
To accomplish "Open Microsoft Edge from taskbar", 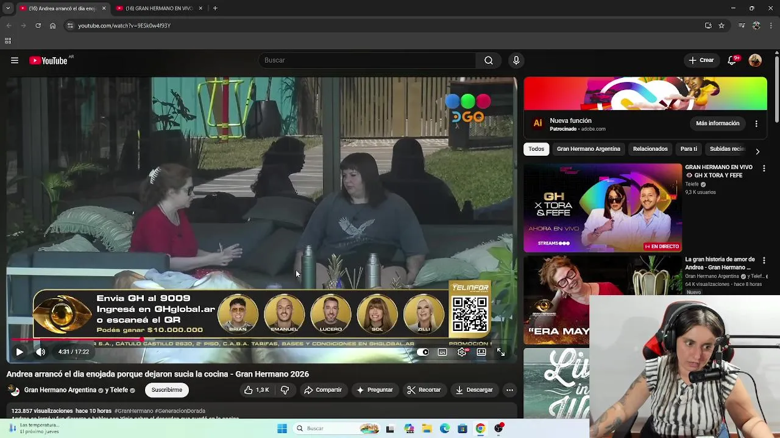I will point(445,428).
